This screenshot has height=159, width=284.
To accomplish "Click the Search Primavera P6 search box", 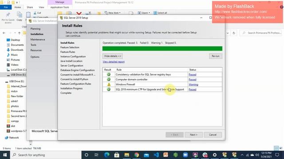I will tap(261, 33).
